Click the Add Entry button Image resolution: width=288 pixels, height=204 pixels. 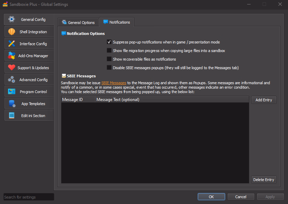pos(264,100)
